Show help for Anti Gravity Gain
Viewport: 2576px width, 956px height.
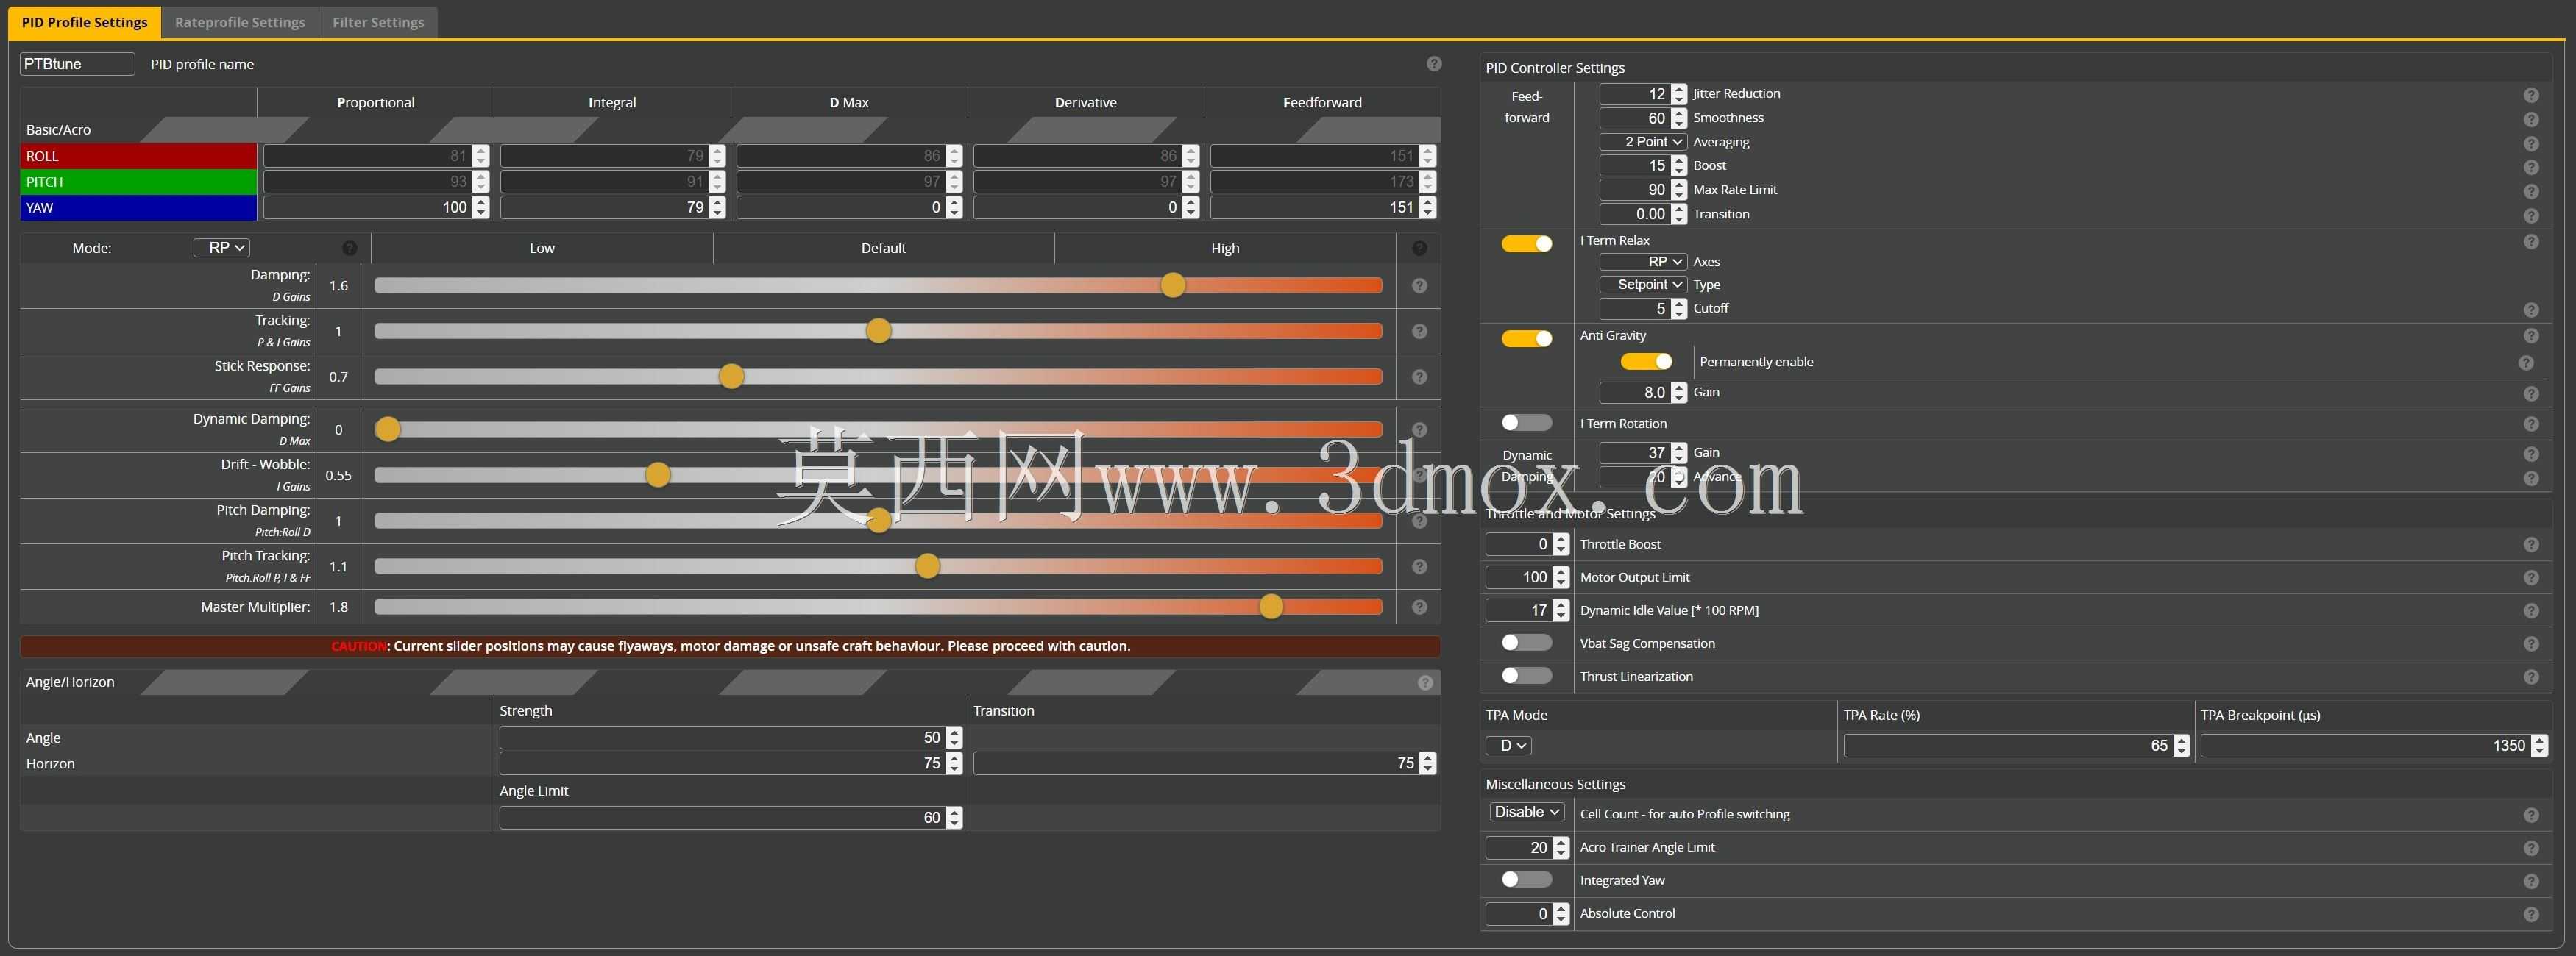point(2531,393)
